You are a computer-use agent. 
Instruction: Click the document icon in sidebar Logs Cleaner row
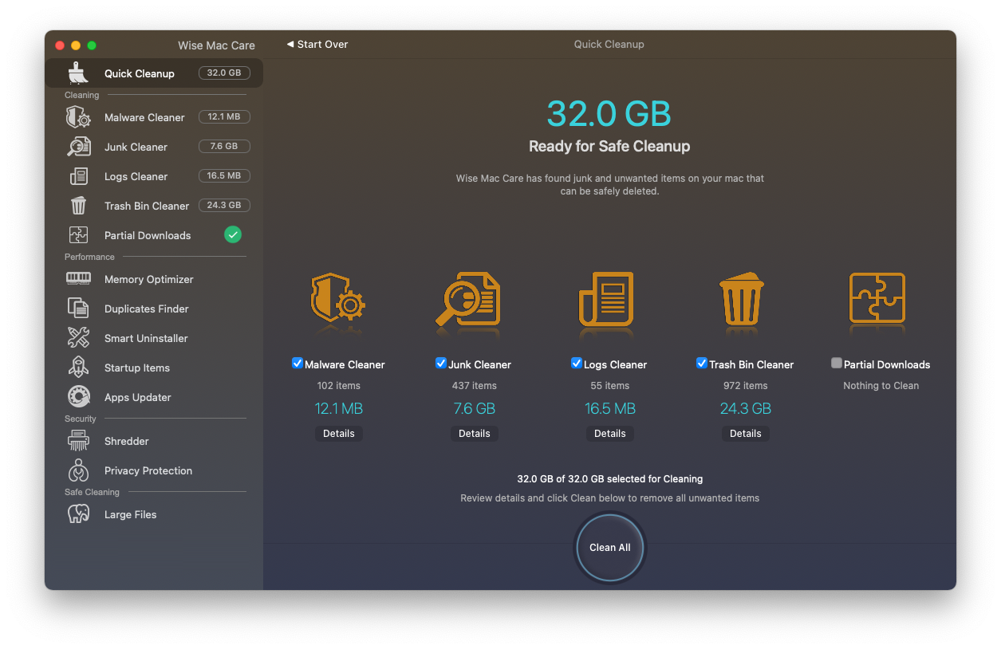[78, 176]
